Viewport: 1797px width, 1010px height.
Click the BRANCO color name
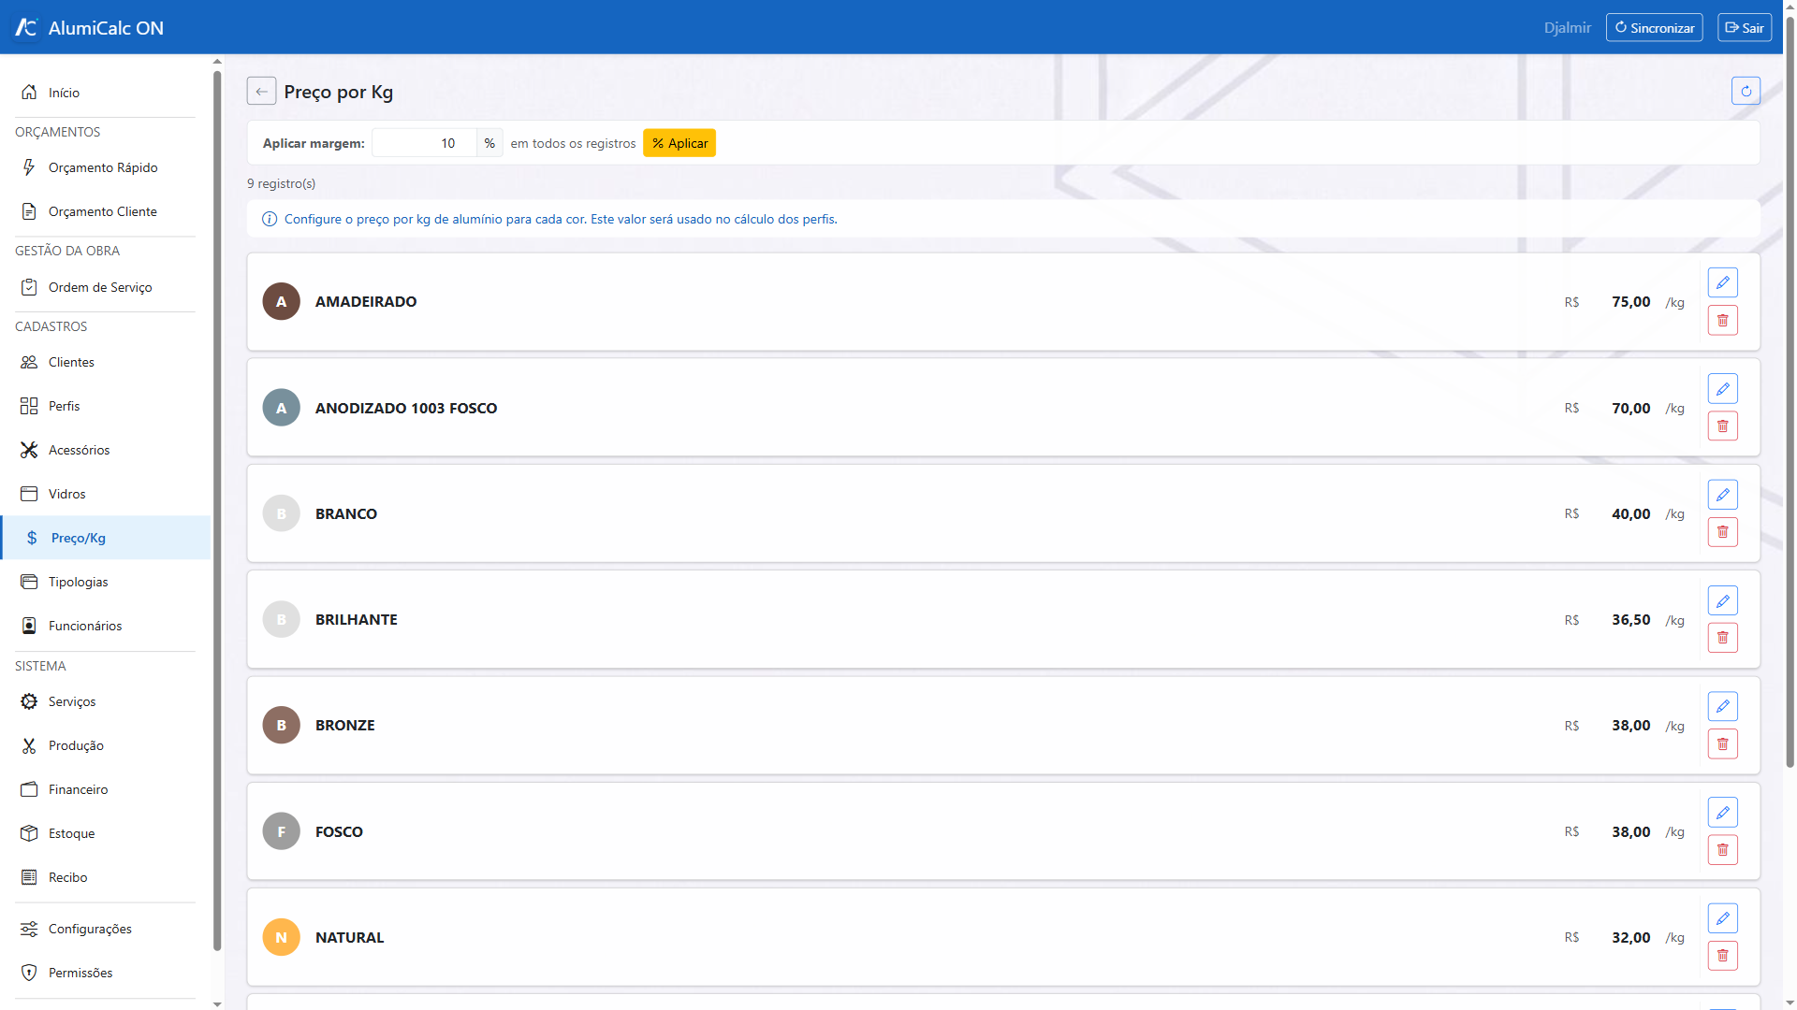click(346, 513)
